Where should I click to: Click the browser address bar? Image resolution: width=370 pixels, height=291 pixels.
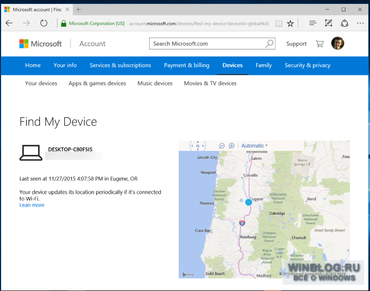click(199, 23)
